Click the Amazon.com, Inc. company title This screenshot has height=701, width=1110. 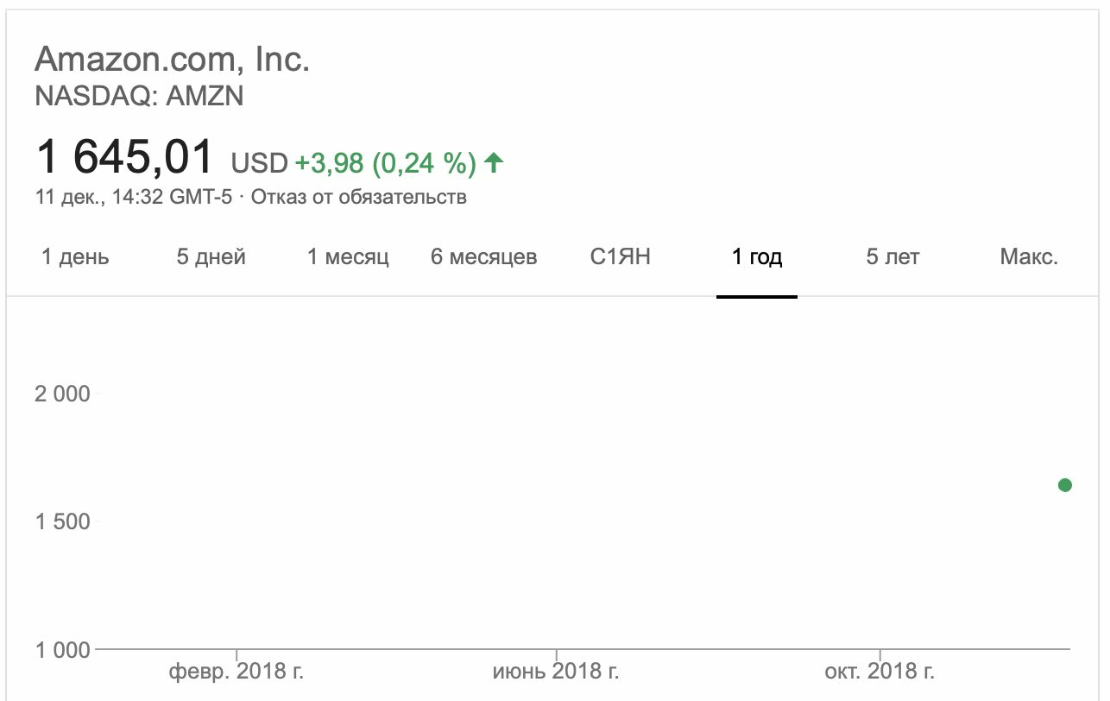[172, 59]
